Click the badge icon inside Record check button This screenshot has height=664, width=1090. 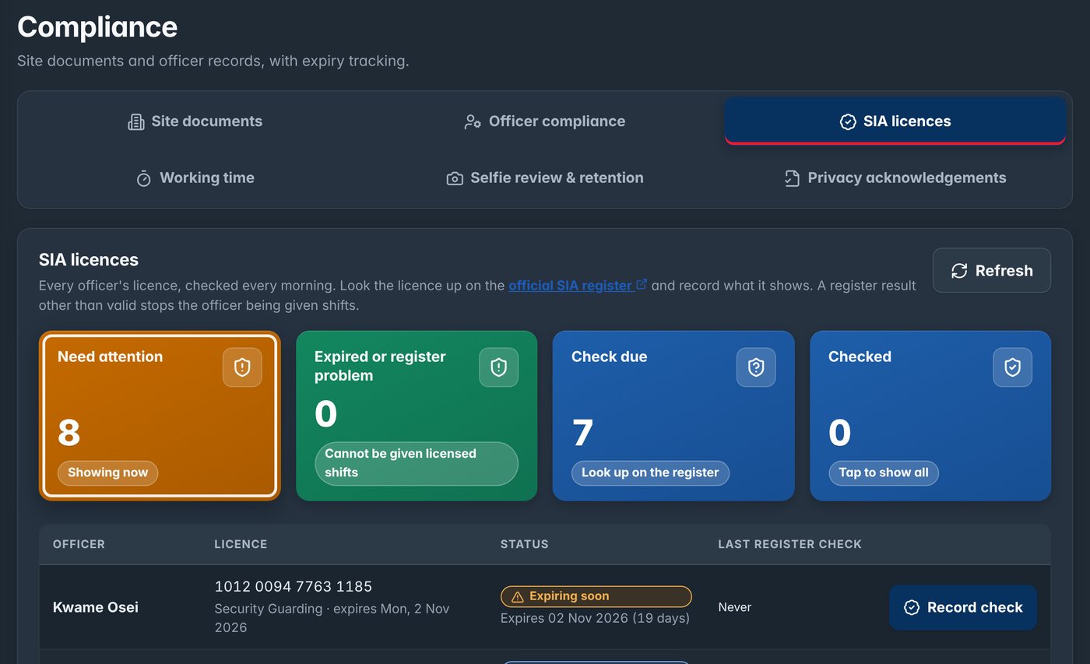click(912, 608)
